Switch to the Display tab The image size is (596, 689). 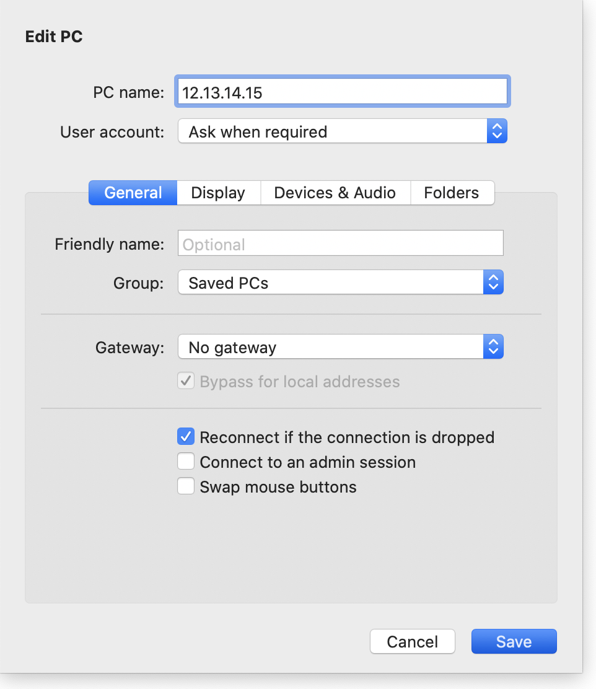point(218,193)
